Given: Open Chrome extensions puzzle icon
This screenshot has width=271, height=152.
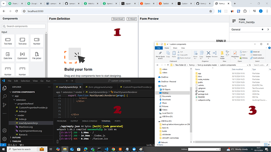Looking at the screenshot, I should coord(245,11).
